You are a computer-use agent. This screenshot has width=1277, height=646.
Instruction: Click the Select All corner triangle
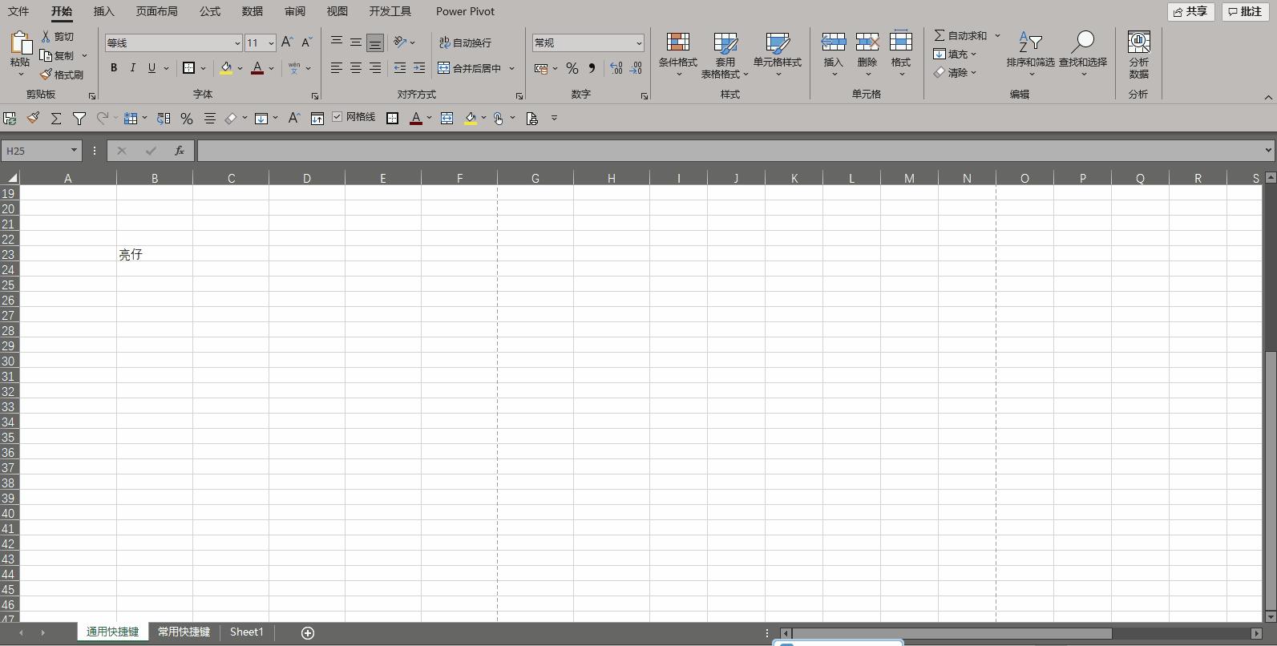11,178
